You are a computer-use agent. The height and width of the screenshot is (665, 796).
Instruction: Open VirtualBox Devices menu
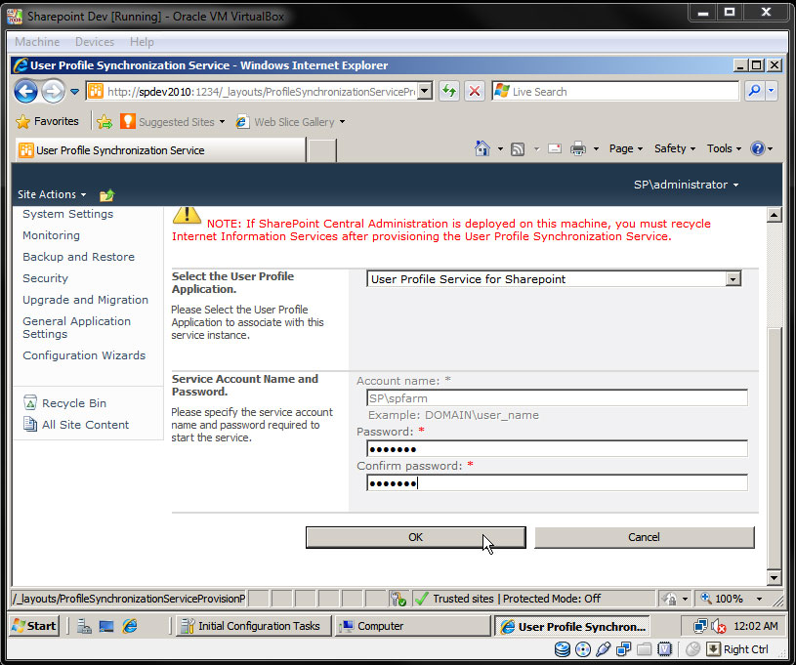click(x=95, y=42)
